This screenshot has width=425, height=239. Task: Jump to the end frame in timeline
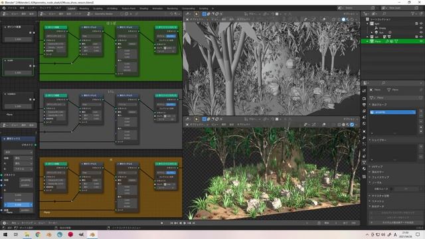[193, 223]
